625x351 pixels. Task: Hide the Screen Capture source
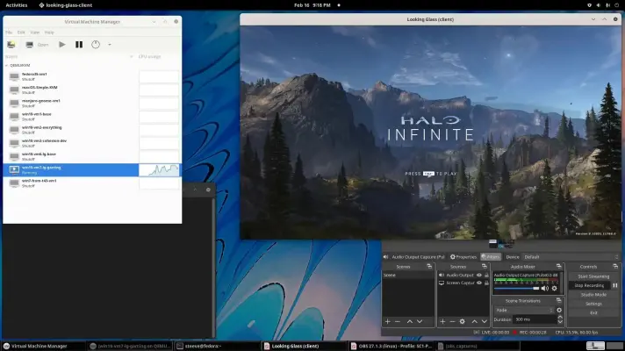pyautogui.click(x=479, y=283)
